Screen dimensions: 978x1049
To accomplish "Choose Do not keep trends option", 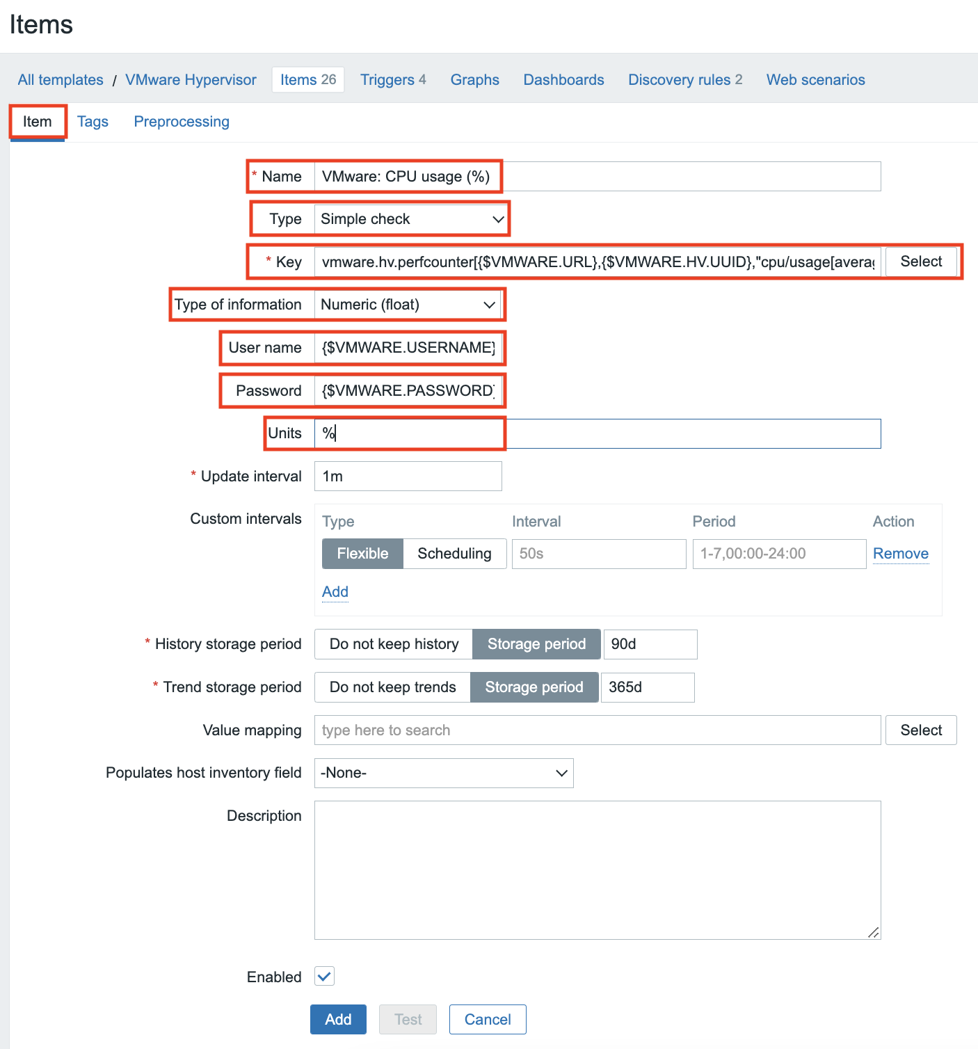I will (392, 687).
